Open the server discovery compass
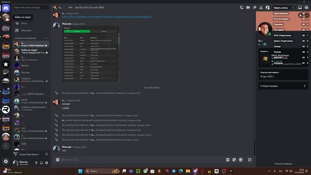Viewport: 311px width, 175px height. pos(6,161)
